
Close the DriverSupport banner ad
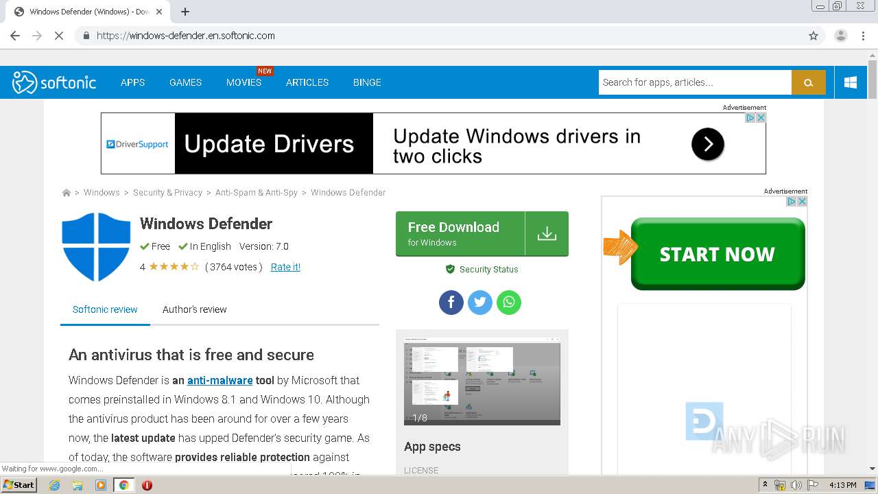tap(760, 118)
